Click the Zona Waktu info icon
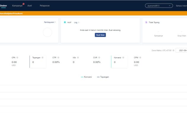Viewport: 187px width, 113px height. point(173,51)
